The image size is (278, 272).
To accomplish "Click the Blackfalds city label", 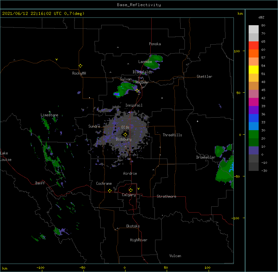I will tap(142, 72).
